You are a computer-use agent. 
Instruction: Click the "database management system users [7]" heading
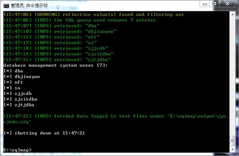(x=55, y=65)
